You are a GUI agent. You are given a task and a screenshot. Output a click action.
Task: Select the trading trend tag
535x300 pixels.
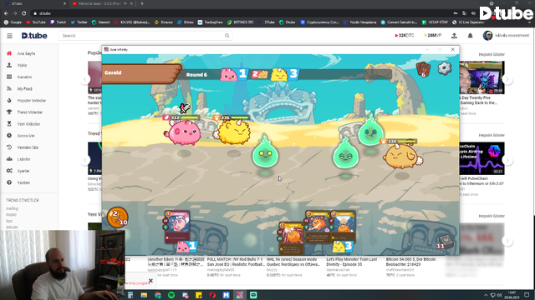click(12, 208)
